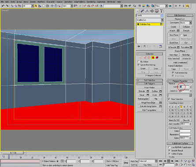Collapse the Polygon Properties rollout

click(x=180, y=81)
